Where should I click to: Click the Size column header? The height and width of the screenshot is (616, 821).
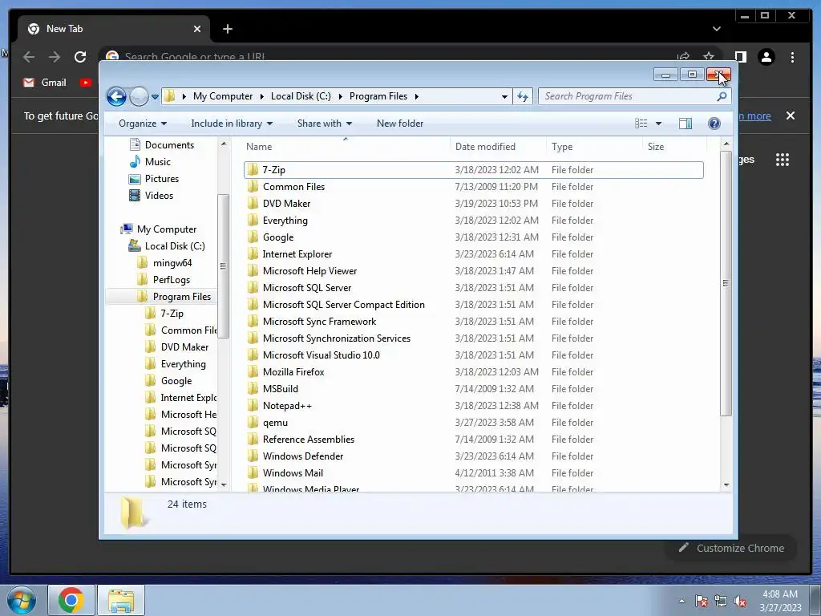click(674, 147)
